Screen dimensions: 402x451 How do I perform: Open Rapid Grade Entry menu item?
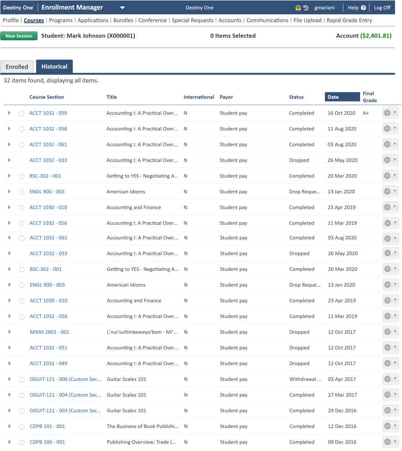pyautogui.click(x=349, y=20)
